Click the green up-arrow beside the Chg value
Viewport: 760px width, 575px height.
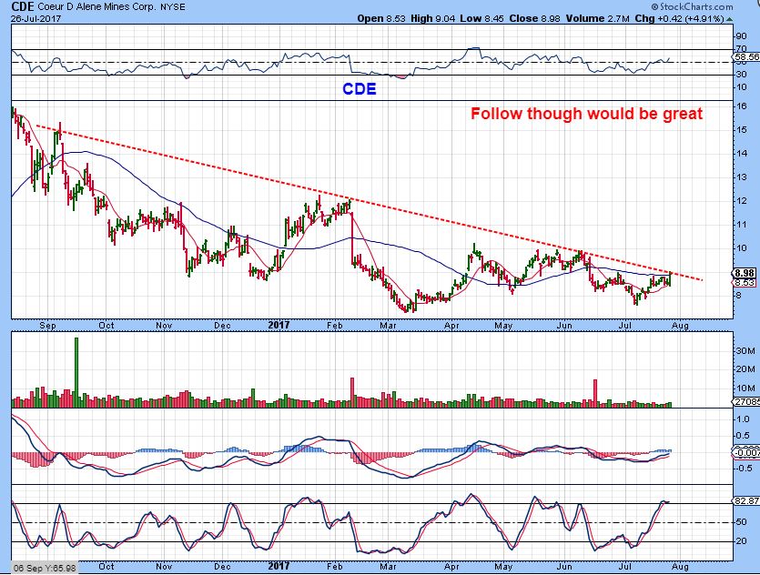point(730,19)
